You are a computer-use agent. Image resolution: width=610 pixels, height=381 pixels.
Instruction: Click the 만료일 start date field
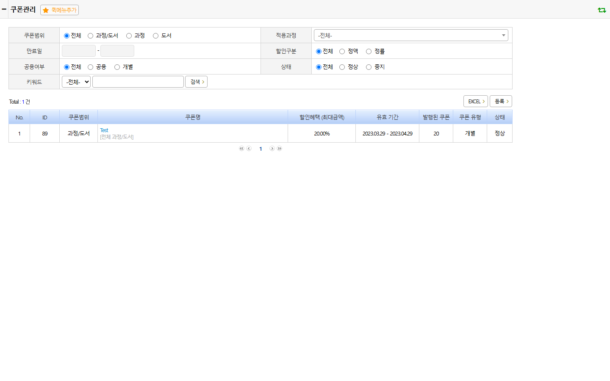[x=79, y=51]
